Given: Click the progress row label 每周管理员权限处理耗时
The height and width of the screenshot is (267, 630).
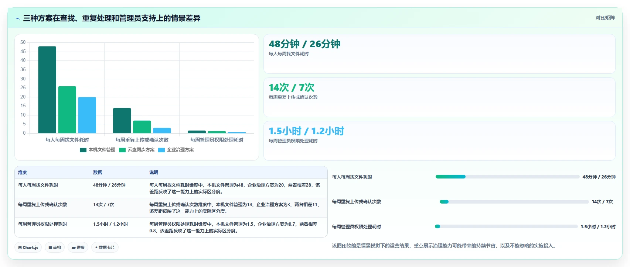Looking at the screenshot, I should pyautogui.click(x=357, y=227).
